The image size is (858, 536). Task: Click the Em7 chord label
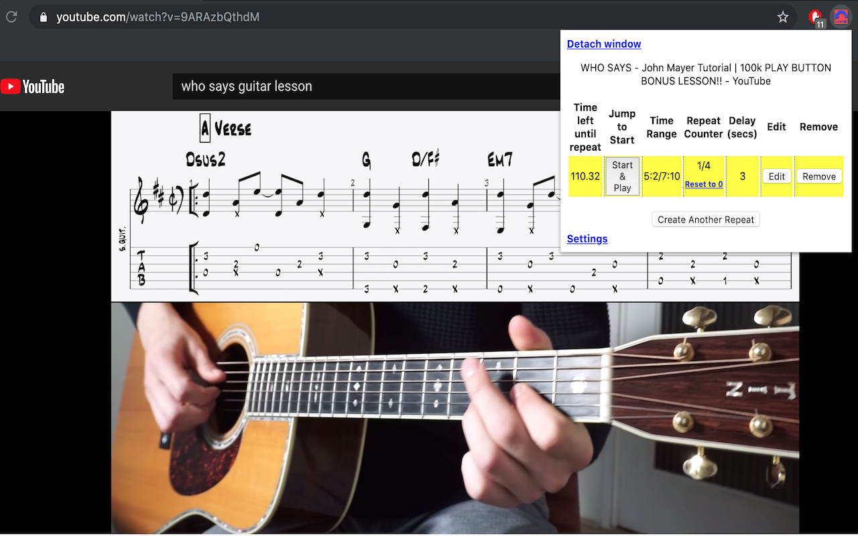coord(500,159)
